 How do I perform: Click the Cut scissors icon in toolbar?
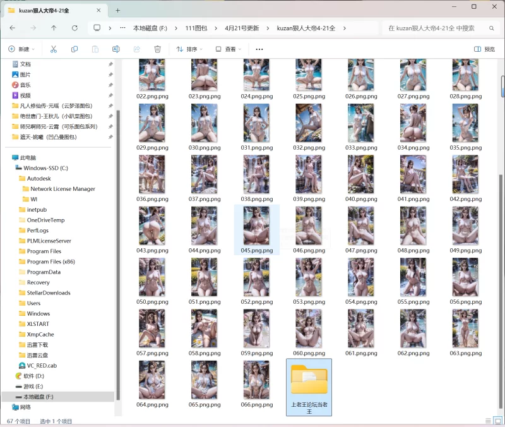click(x=54, y=49)
